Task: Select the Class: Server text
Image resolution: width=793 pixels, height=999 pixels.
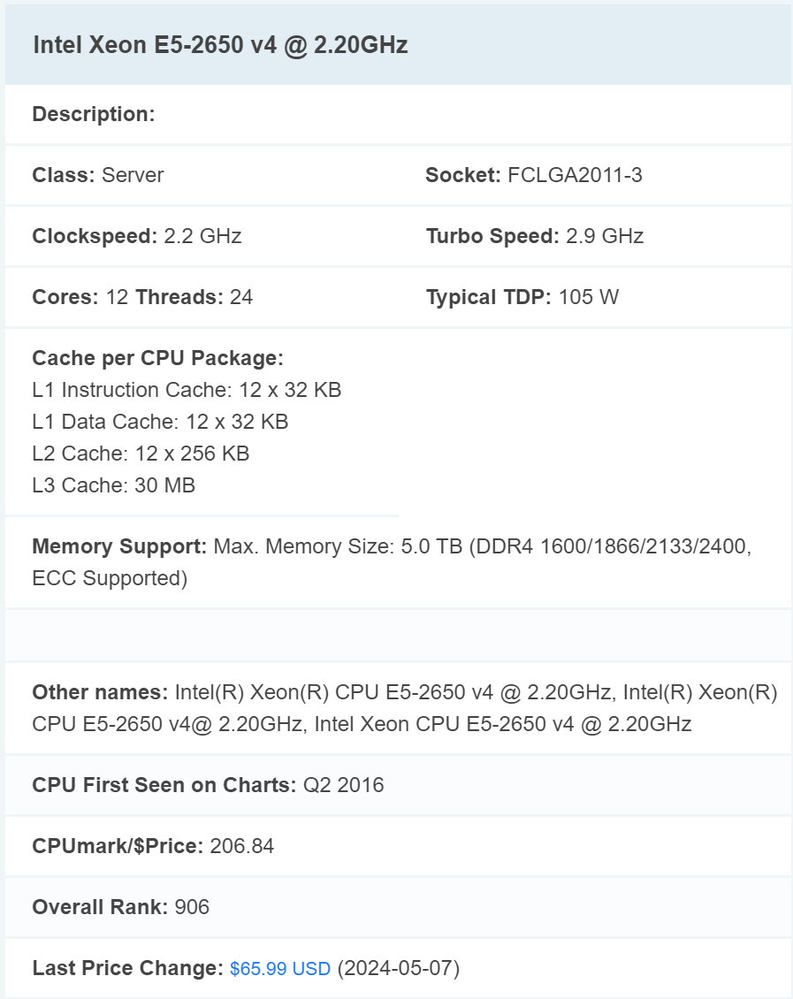Action: (98, 175)
